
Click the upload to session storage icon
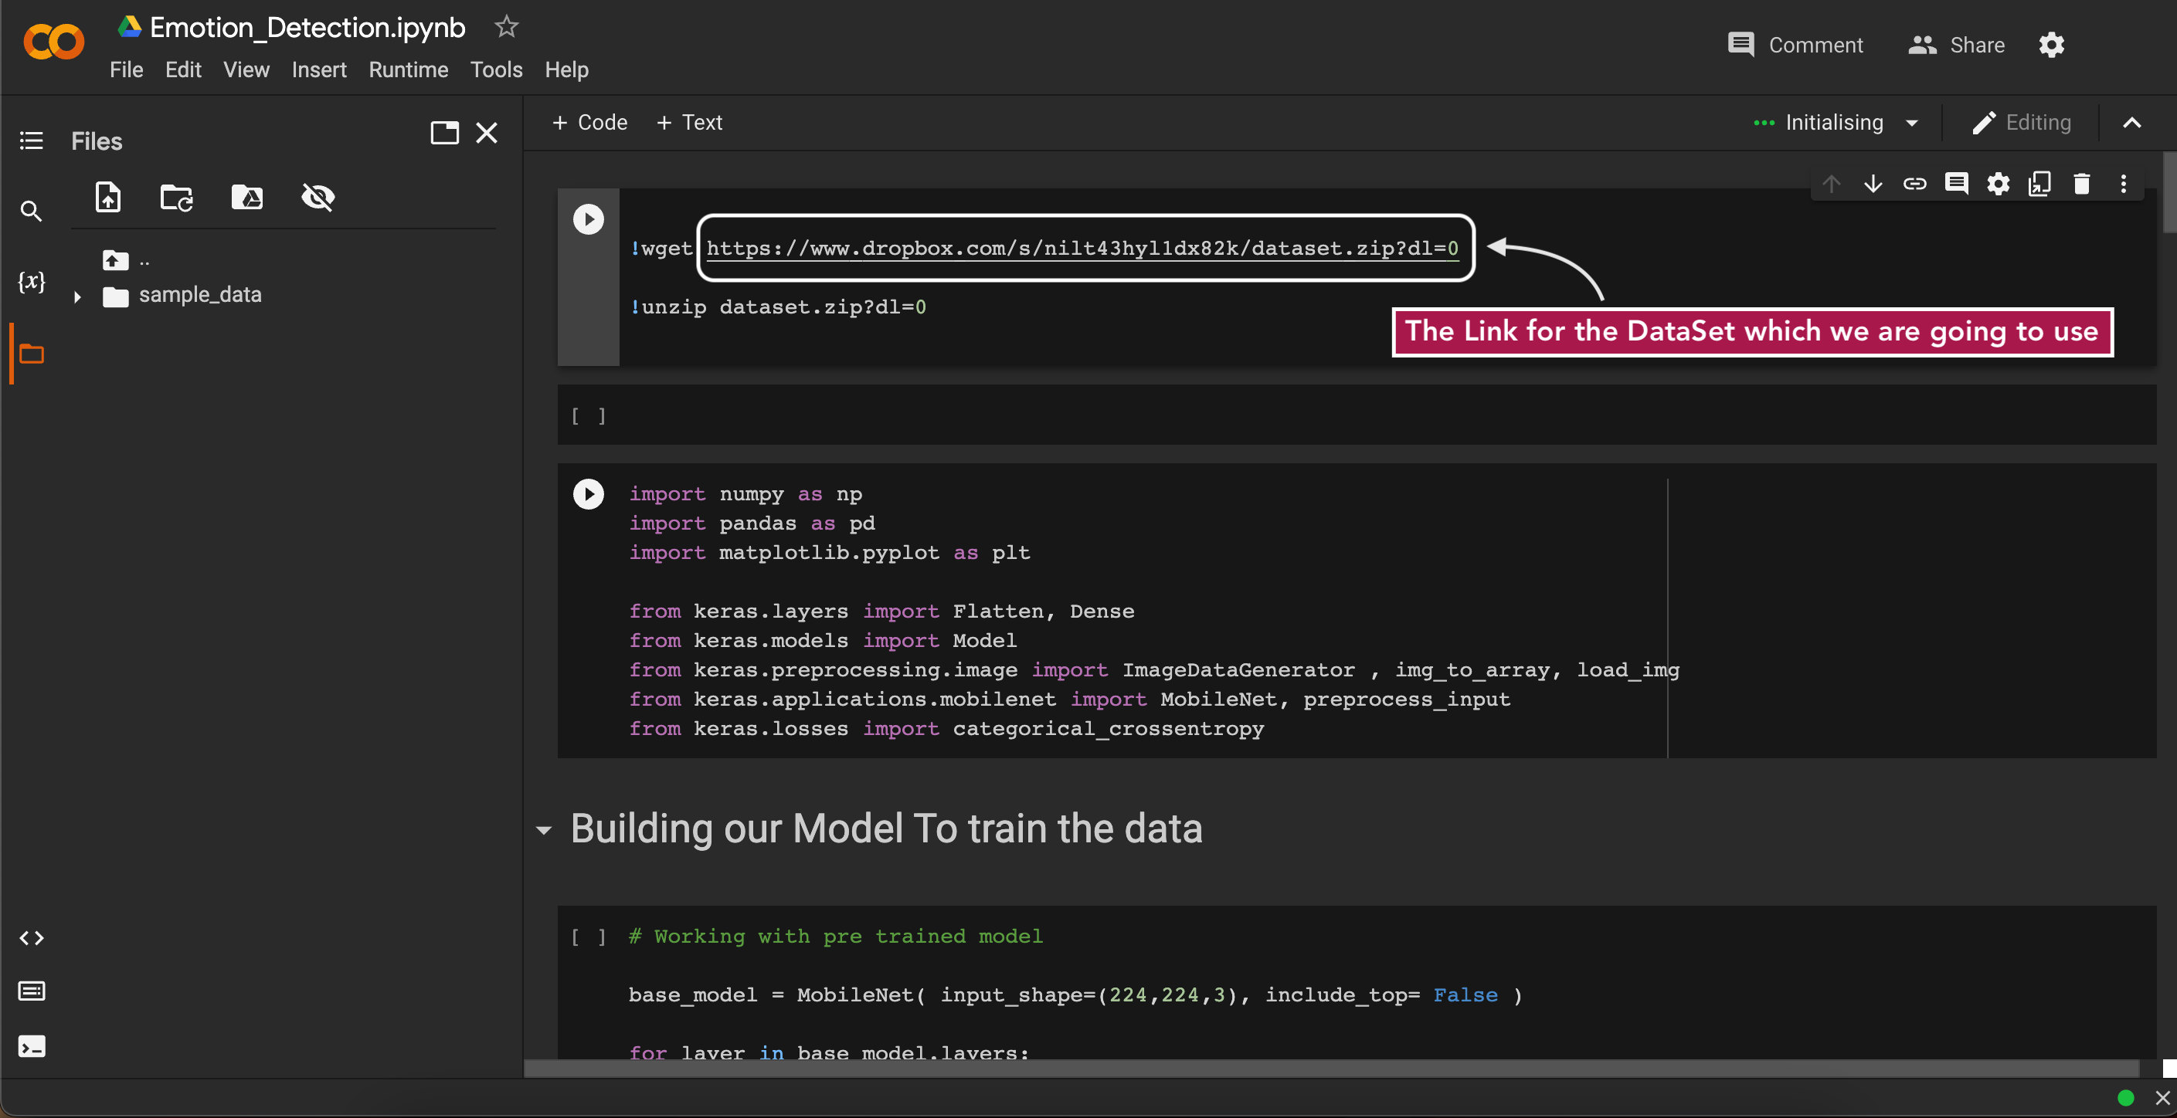tap(107, 197)
